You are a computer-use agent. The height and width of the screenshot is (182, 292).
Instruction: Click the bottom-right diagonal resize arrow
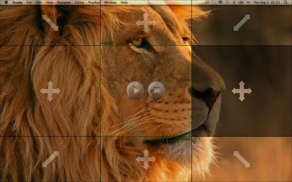coord(242,159)
